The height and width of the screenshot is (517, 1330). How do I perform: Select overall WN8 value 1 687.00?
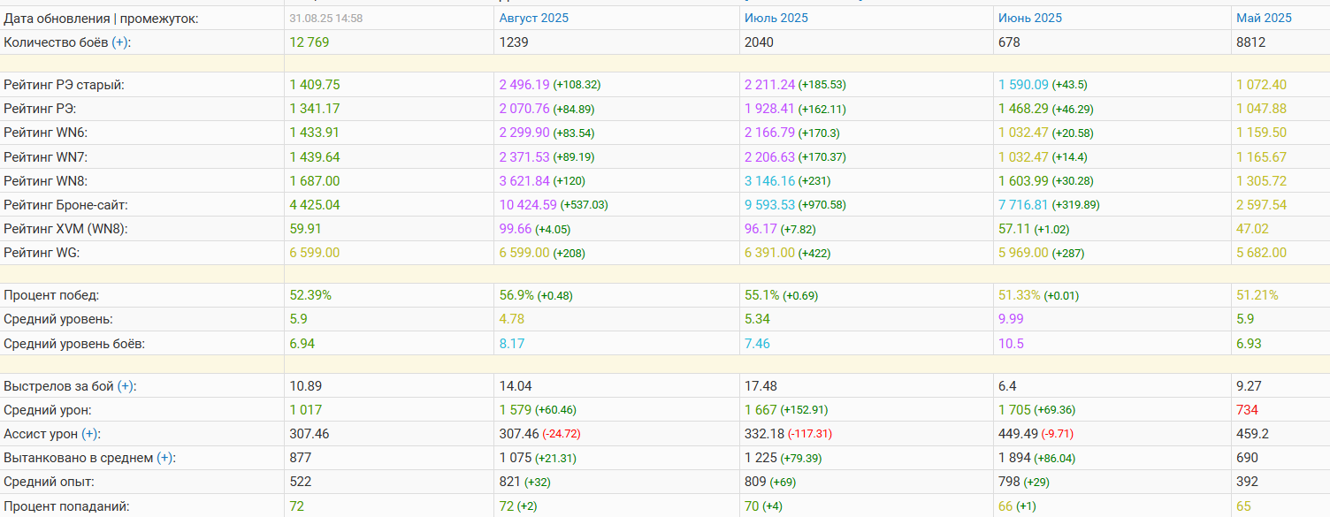[315, 180]
